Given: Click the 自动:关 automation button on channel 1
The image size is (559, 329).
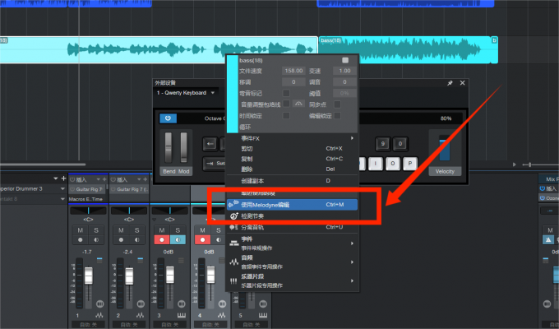Looking at the screenshot, I should click(x=88, y=325).
